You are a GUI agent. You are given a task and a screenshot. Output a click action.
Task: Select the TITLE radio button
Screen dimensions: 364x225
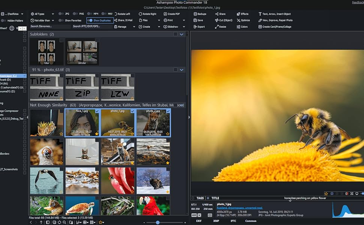coord(208,198)
